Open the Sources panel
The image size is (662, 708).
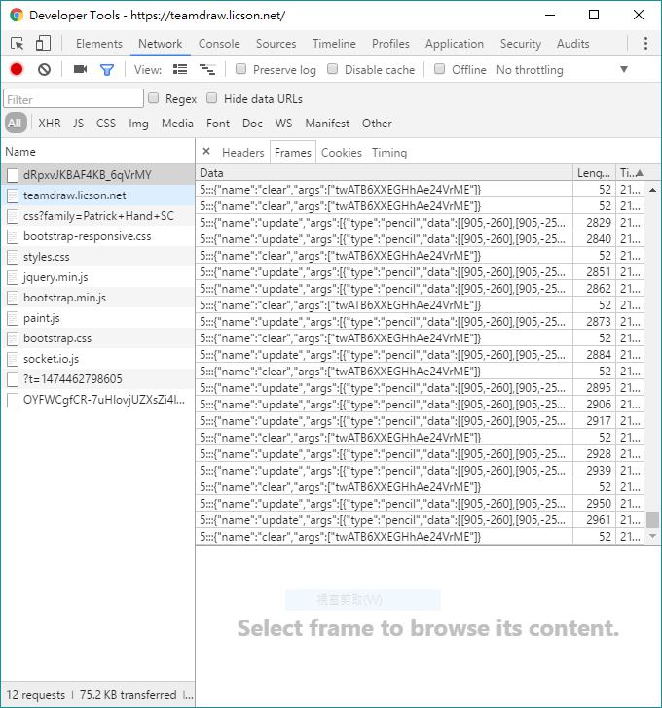(x=276, y=44)
